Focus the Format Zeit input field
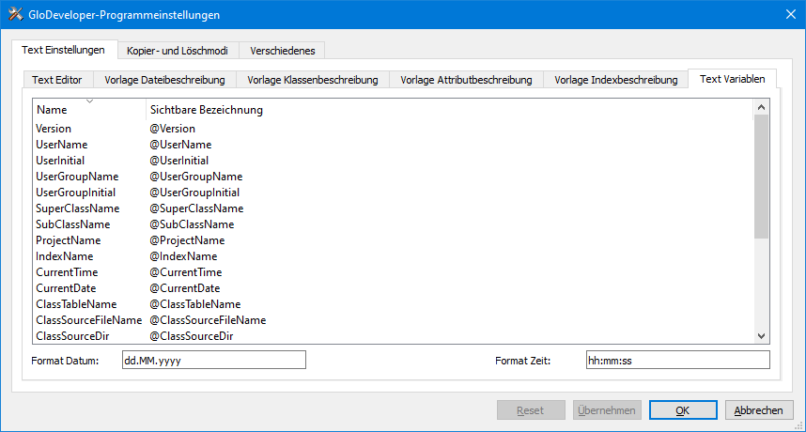 click(677, 360)
